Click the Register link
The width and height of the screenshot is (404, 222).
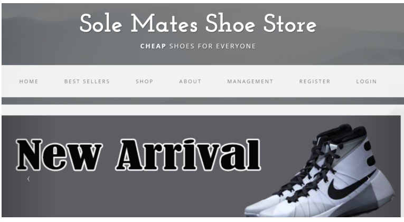(315, 82)
